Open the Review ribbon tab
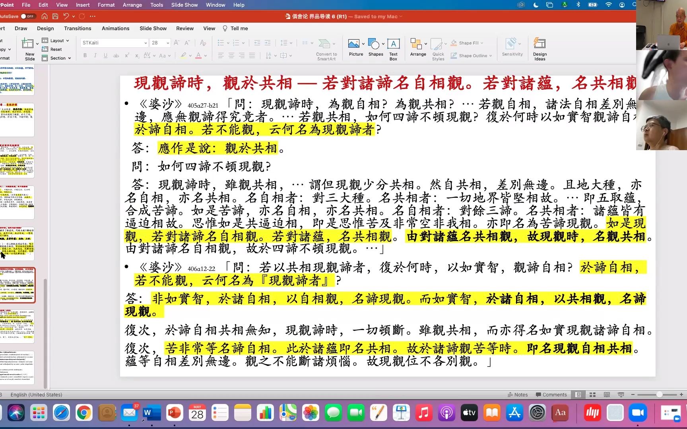 185,28
